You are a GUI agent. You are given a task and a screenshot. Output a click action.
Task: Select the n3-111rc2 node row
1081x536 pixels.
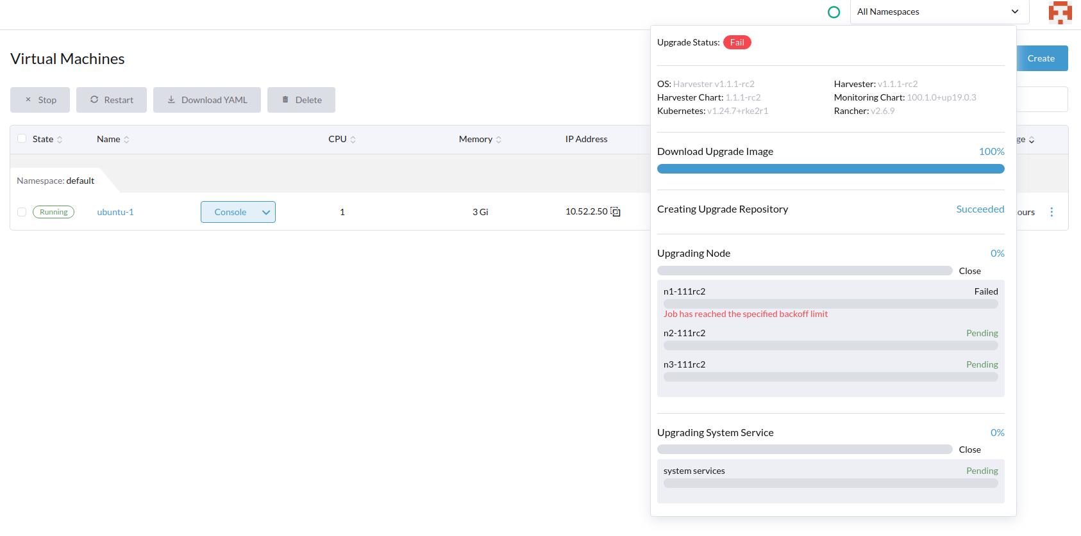pyautogui.click(x=831, y=370)
